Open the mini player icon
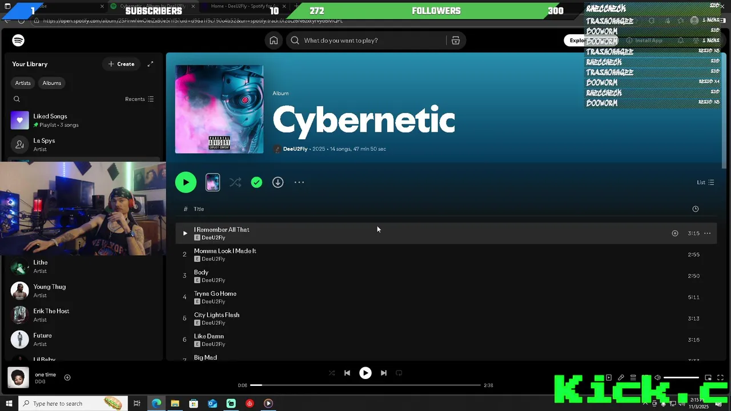Image resolution: width=731 pixels, height=411 pixels. pos(708,377)
